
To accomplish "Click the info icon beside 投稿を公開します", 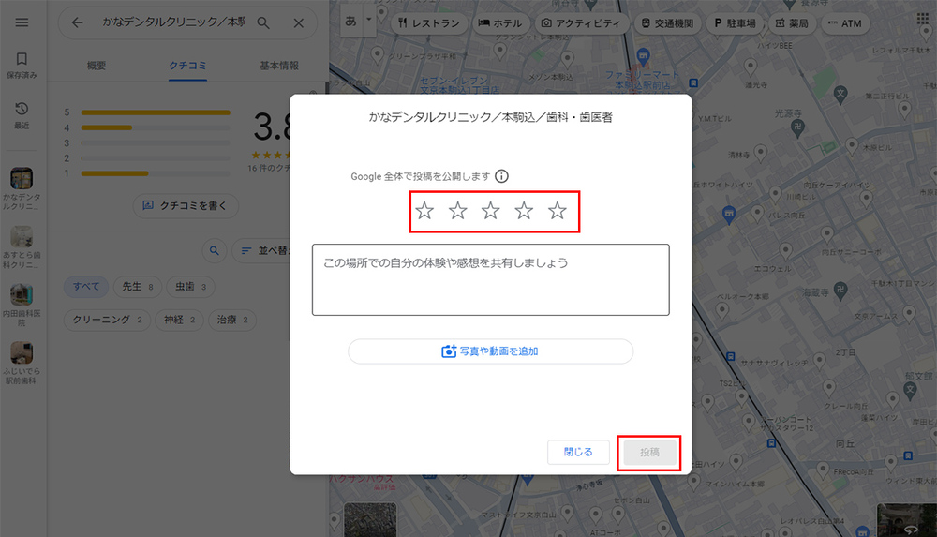I will (502, 176).
